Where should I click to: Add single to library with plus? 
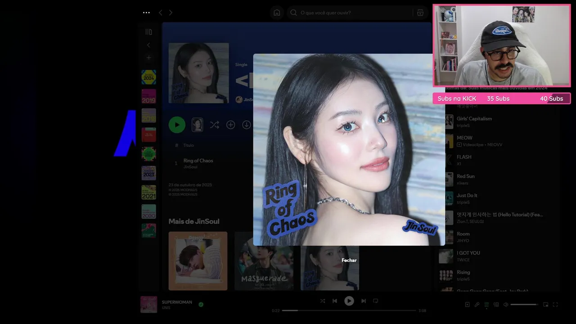(230, 125)
